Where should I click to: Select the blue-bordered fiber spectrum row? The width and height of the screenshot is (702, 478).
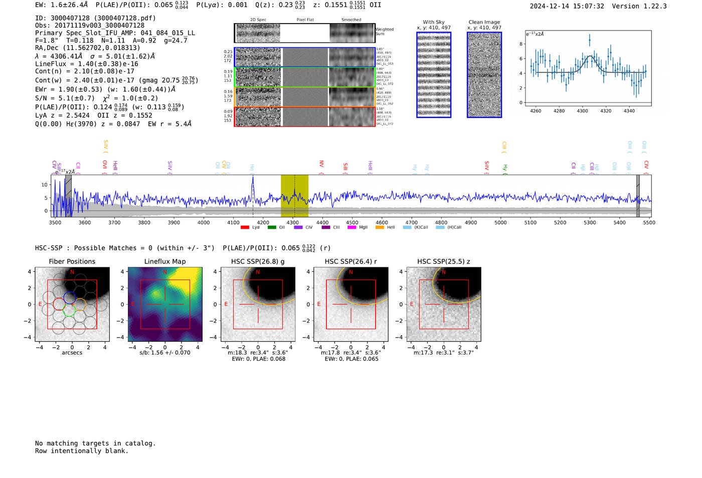click(305, 57)
